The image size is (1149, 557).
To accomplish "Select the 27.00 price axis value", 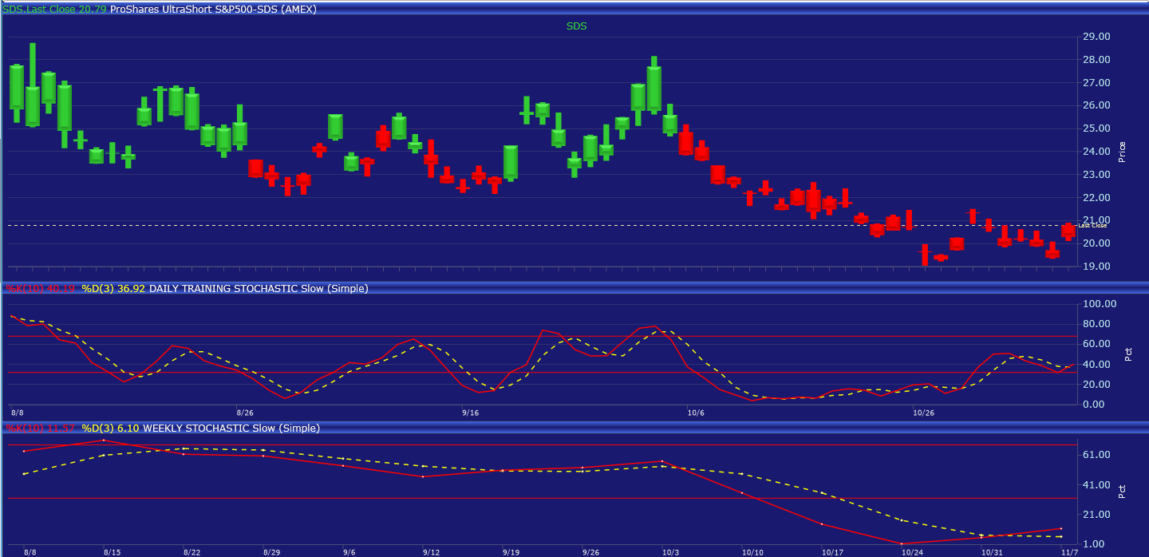I will tap(1095, 83).
